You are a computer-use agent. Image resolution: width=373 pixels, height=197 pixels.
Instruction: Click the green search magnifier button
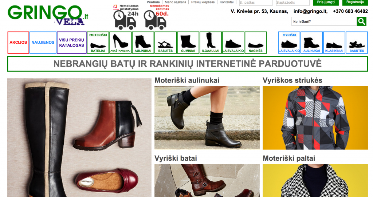pyautogui.click(x=362, y=21)
